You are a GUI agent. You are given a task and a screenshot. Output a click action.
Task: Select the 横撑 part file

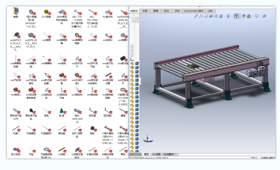[x=123, y=112]
